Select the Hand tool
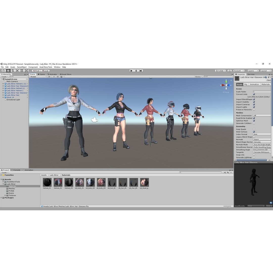This screenshot has width=273, height=273. (x=4, y=71)
